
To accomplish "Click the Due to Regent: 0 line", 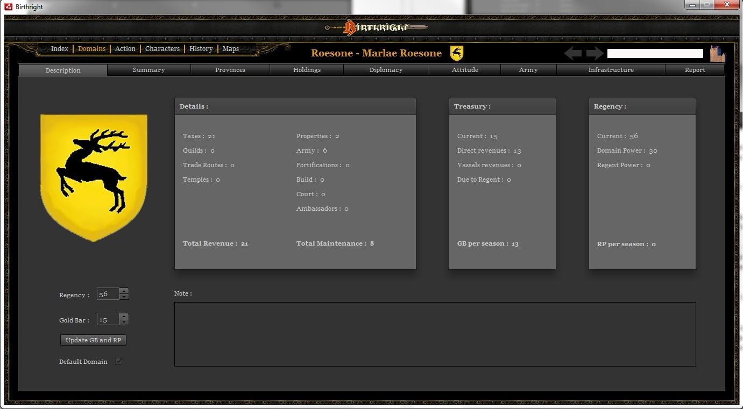I will click(484, 180).
